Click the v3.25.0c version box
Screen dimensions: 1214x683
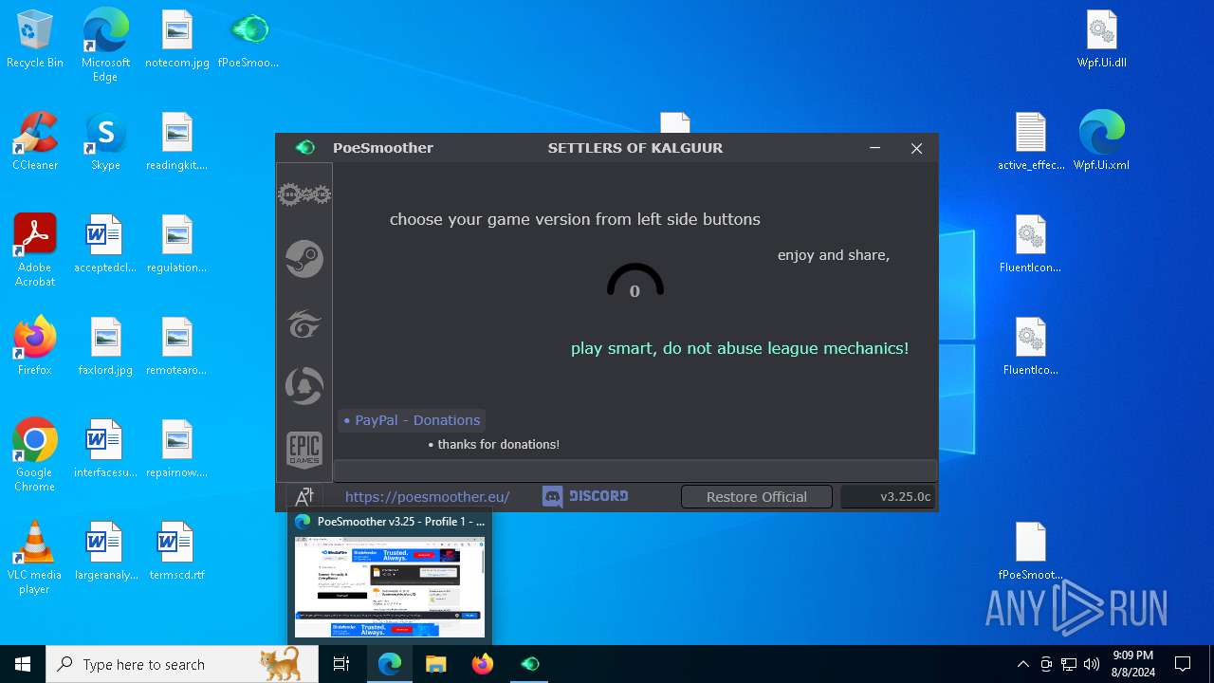pos(888,496)
